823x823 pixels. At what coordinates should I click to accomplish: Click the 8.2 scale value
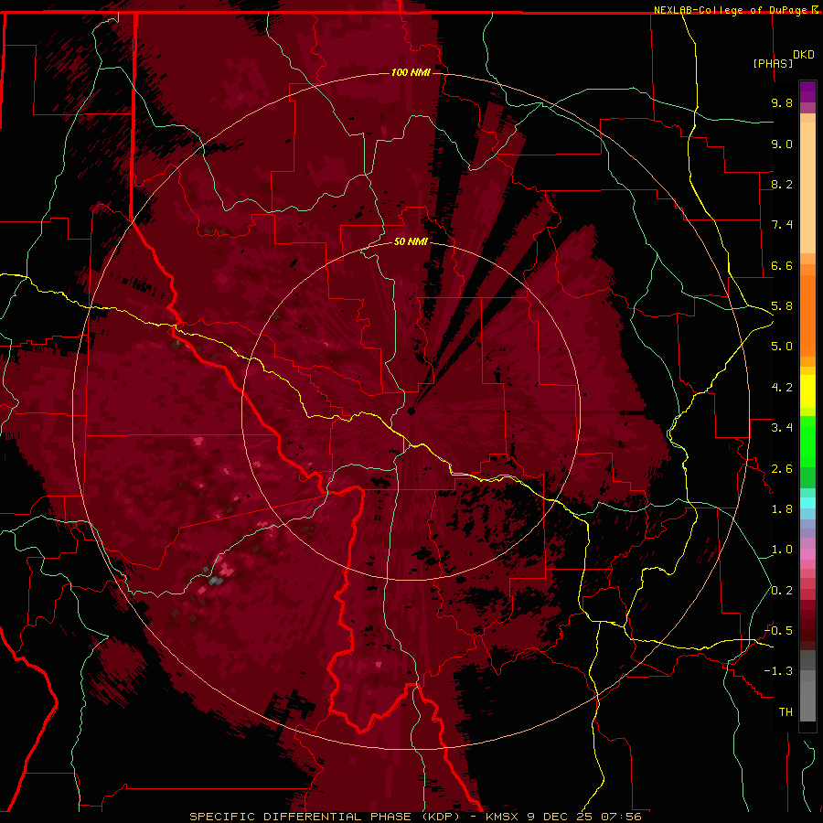(x=782, y=184)
